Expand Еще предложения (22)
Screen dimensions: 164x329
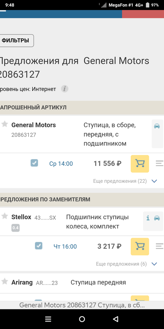[x=125, y=181]
